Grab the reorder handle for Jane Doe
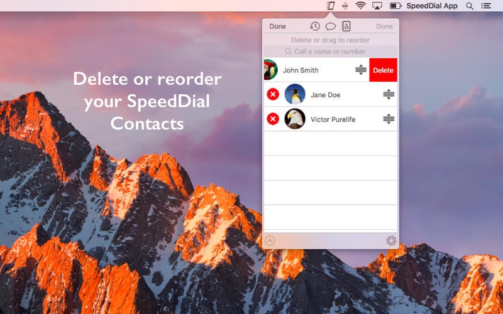The height and width of the screenshot is (314, 503). 389,94
